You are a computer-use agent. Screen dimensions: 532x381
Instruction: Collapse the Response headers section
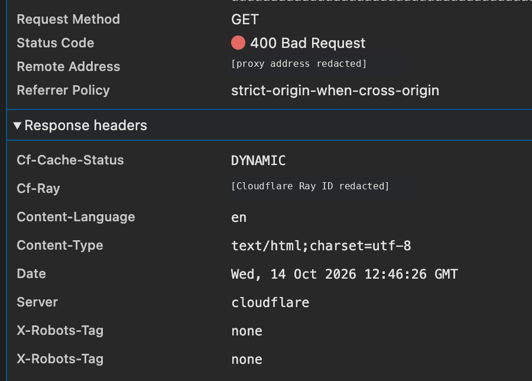coord(17,125)
